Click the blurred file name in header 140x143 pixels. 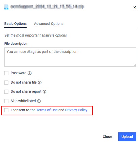point(47,6)
